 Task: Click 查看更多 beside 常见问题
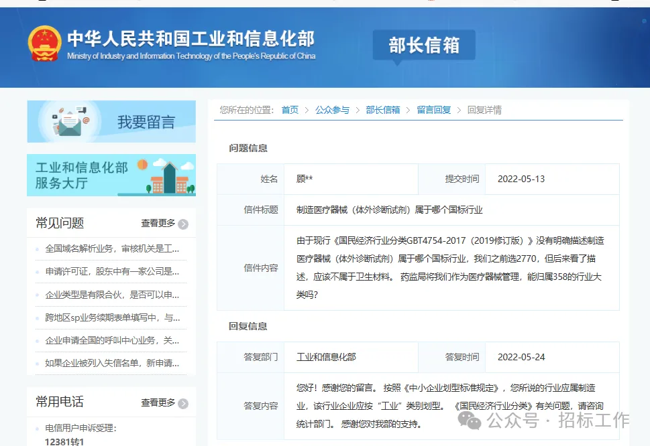[x=158, y=224]
